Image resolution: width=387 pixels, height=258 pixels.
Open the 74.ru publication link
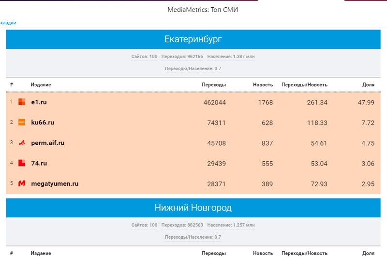pyautogui.click(x=39, y=163)
